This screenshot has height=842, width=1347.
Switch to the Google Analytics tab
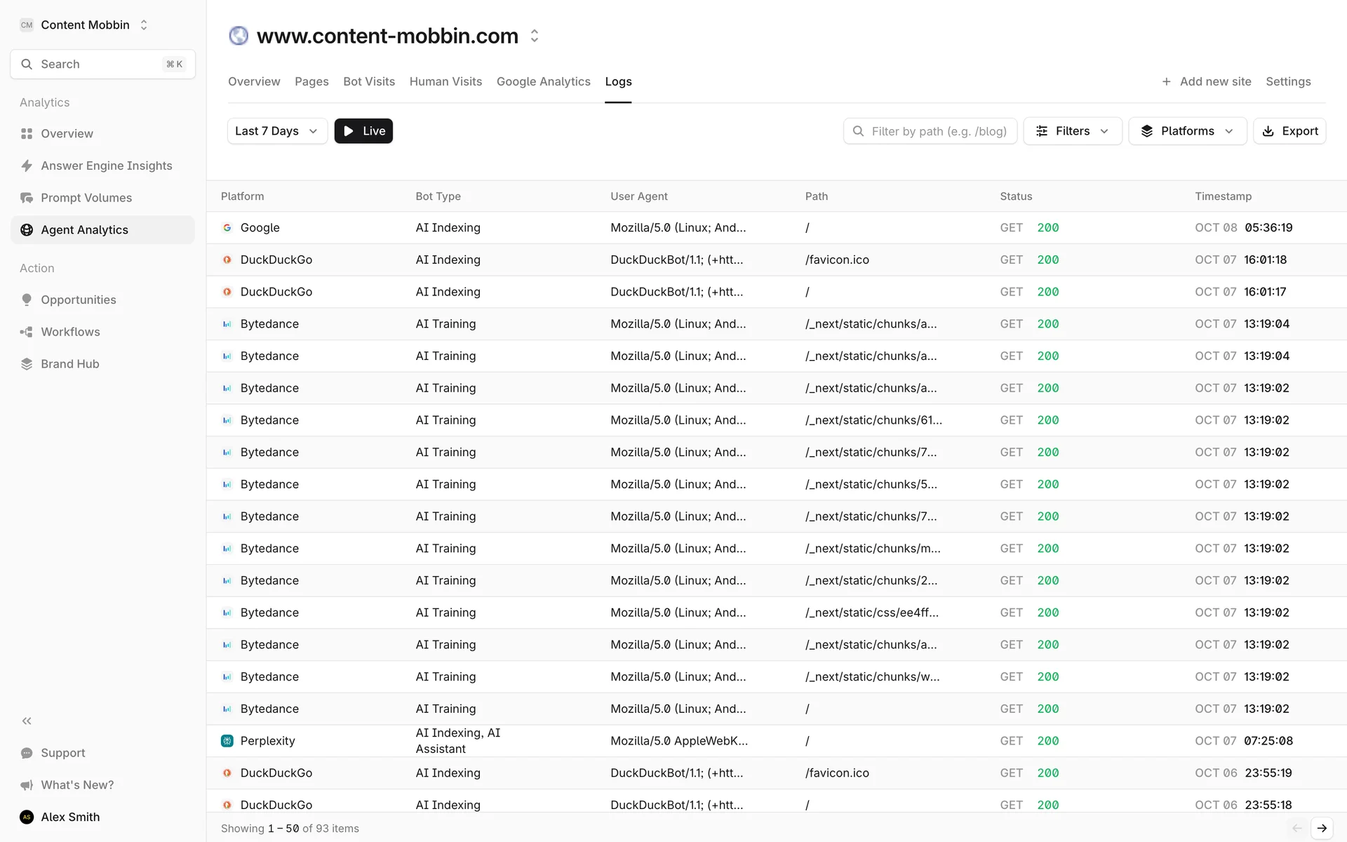tap(543, 81)
